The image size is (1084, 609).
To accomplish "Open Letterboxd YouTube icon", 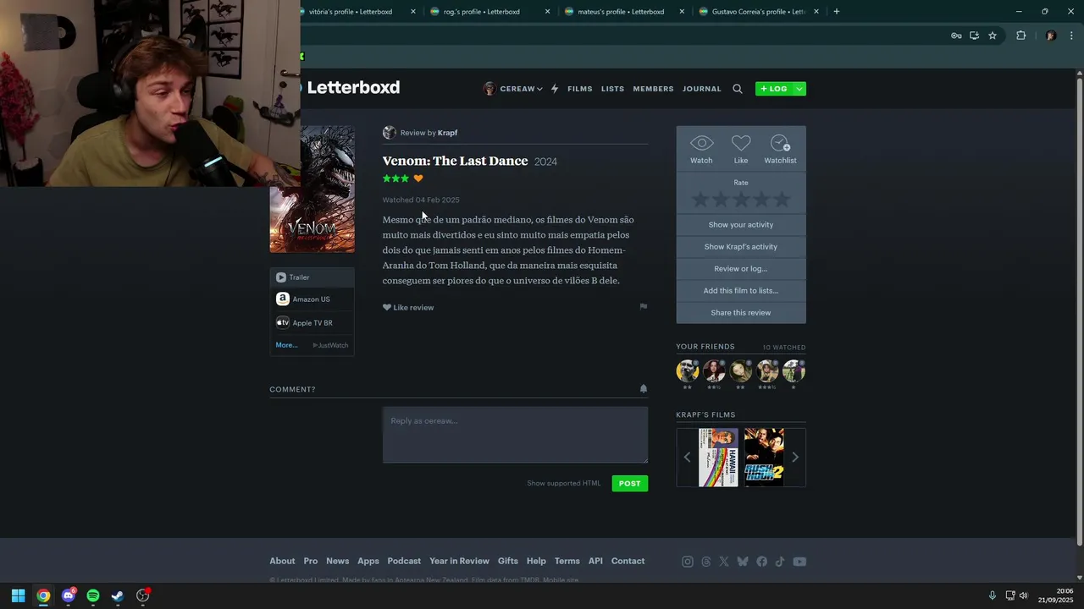I will [799, 562].
